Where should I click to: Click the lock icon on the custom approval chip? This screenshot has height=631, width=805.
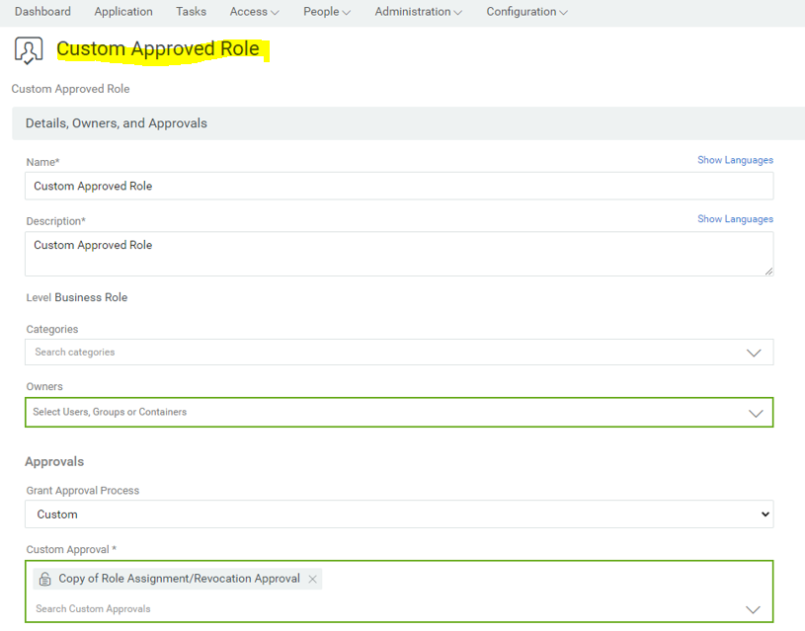[45, 580]
